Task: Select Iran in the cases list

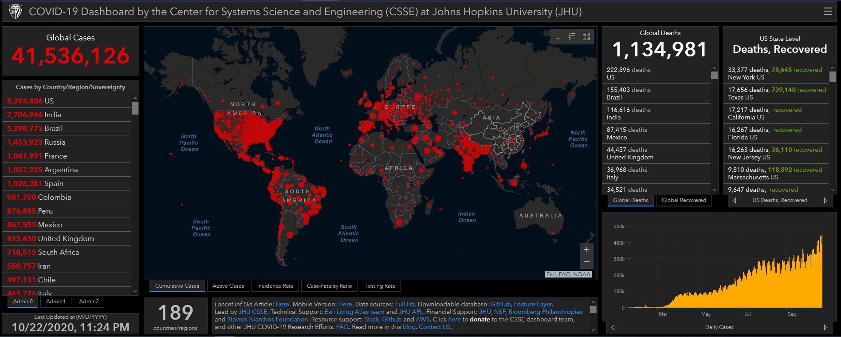Action: click(67, 266)
